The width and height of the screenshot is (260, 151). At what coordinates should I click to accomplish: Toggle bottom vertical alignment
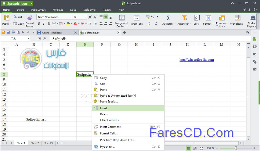pyautogui.click(x=111, y=17)
